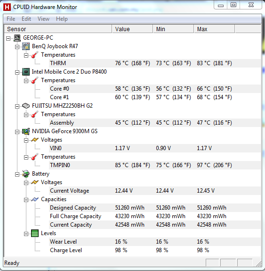Screen dimensions: 265x271
Task: Click the thermometer icon under BenQ Joybook
Action: pos(35,55)
